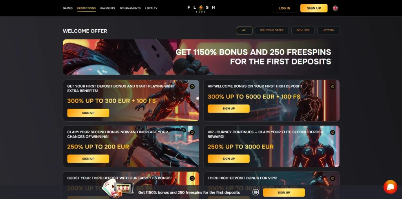Show info for third high-deposit VIP bonus
The width and height of the screenshot is (402, 199).
pos(333,178)
